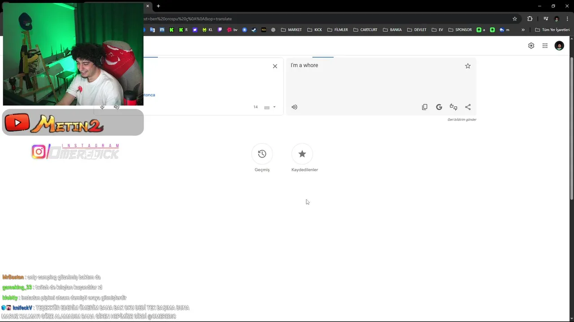Save translation with the star icon
This screenshot has width=574, height=322.
[x=468, y=66]
